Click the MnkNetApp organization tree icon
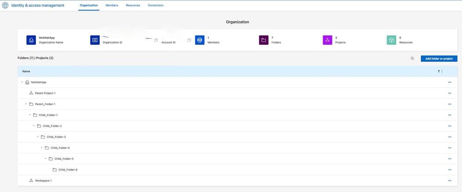 pyautogui.click(x=27, y=82)
